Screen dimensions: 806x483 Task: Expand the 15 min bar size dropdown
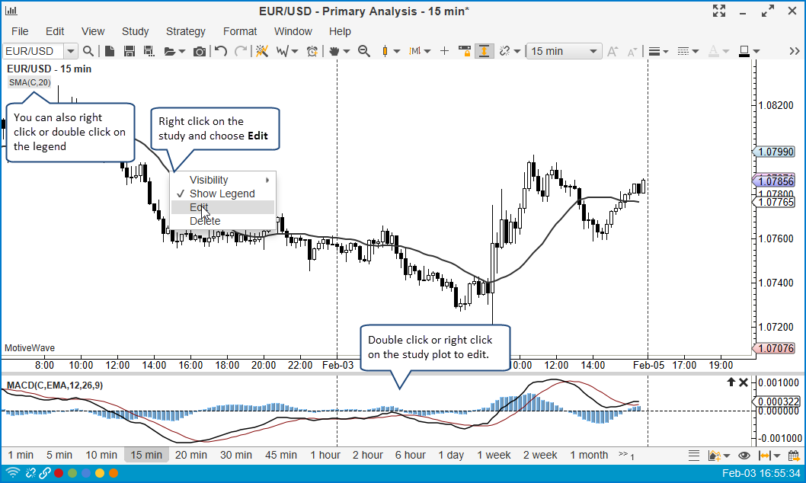593,51
